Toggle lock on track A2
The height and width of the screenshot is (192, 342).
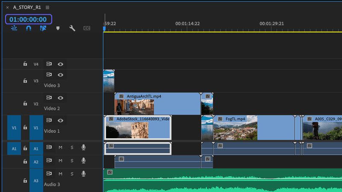[25, 162]
